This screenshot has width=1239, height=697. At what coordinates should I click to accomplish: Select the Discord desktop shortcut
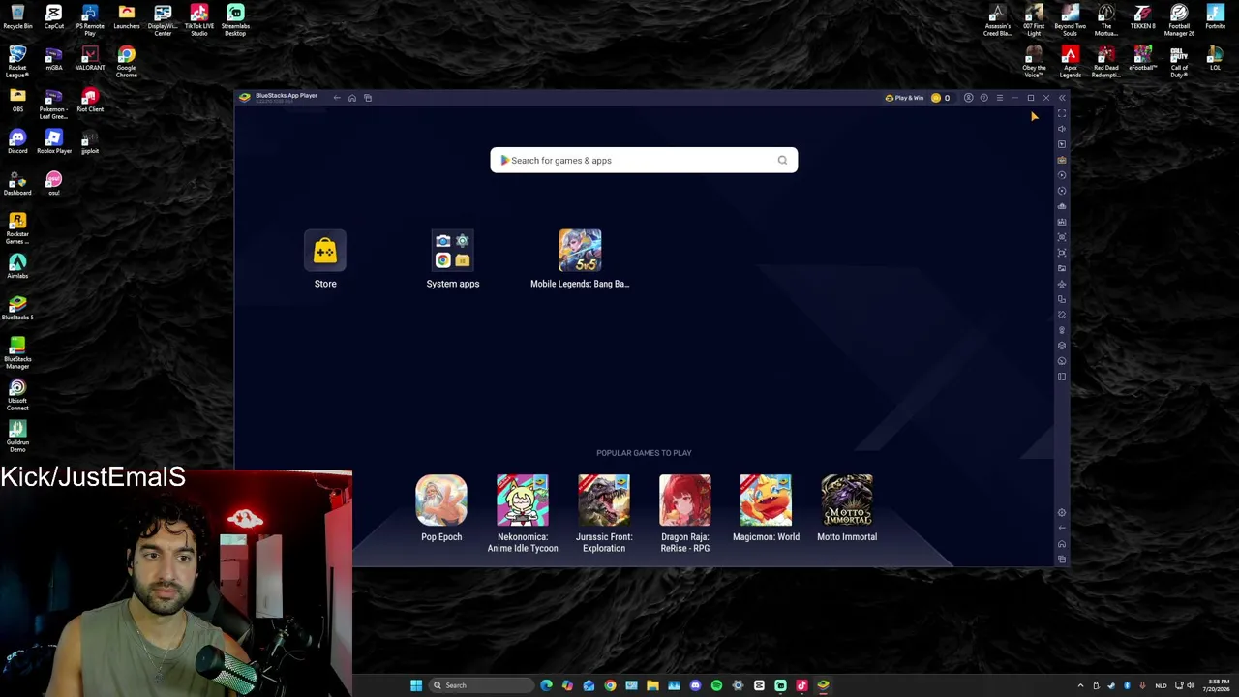click(17, 142)
